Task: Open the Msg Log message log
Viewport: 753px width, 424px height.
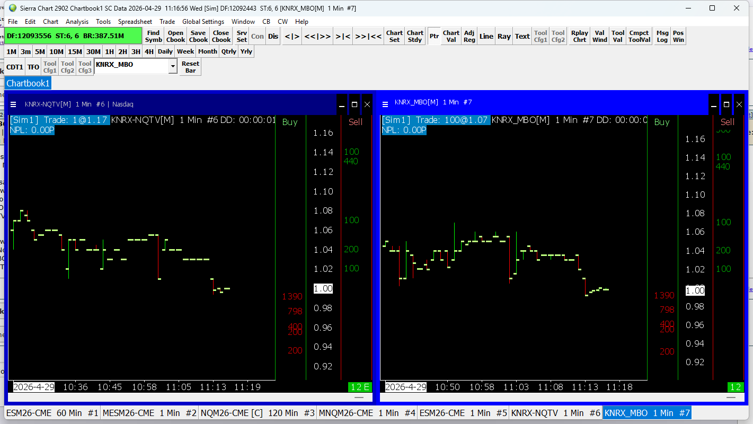Action: [x=662, y=36]
